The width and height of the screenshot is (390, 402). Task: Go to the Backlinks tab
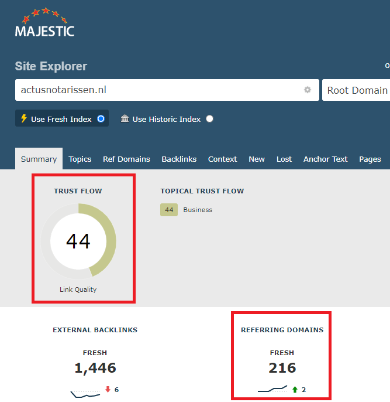point(179,159)
